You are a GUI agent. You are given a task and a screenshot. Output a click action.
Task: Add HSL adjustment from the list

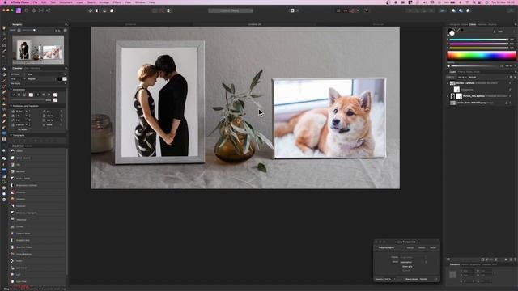37,165
